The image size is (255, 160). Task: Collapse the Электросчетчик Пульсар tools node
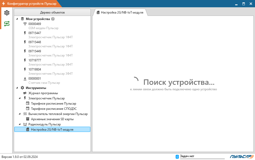20,98
